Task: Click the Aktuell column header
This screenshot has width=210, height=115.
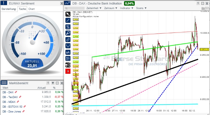Action: pyautogui.click(x=41, y=88)
